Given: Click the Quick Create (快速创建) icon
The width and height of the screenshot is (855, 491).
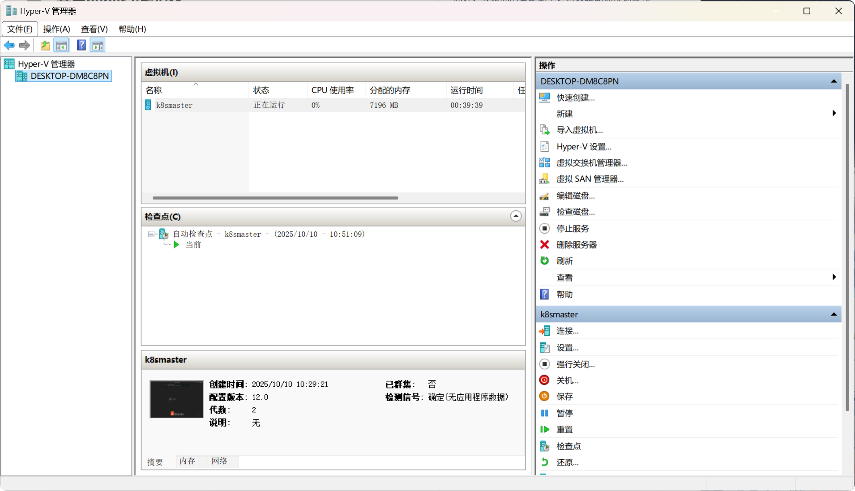Looking at the screenshot, I should 544,98.
